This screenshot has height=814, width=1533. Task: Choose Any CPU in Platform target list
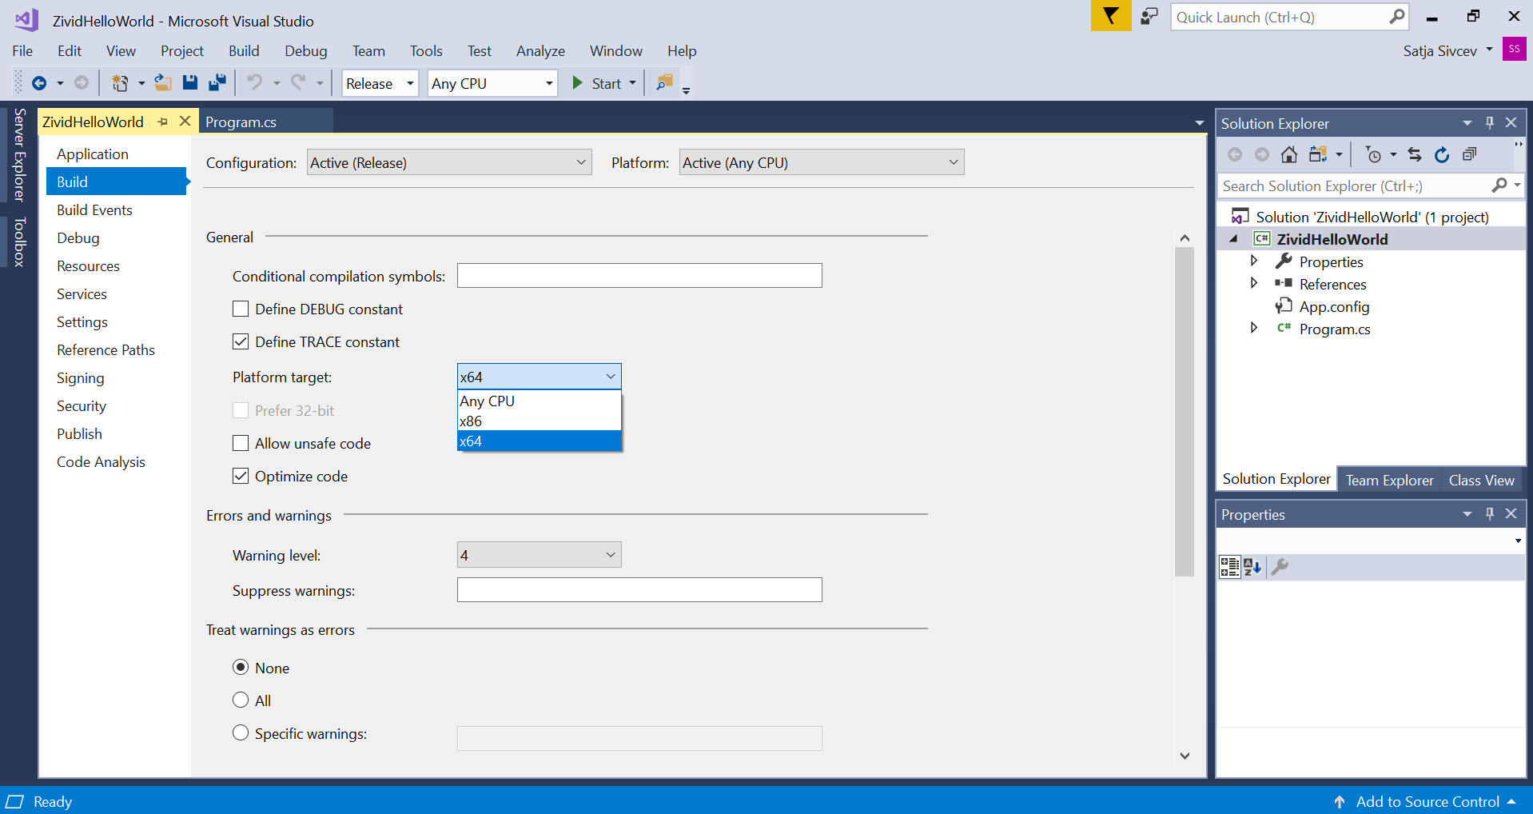(540, 401)
